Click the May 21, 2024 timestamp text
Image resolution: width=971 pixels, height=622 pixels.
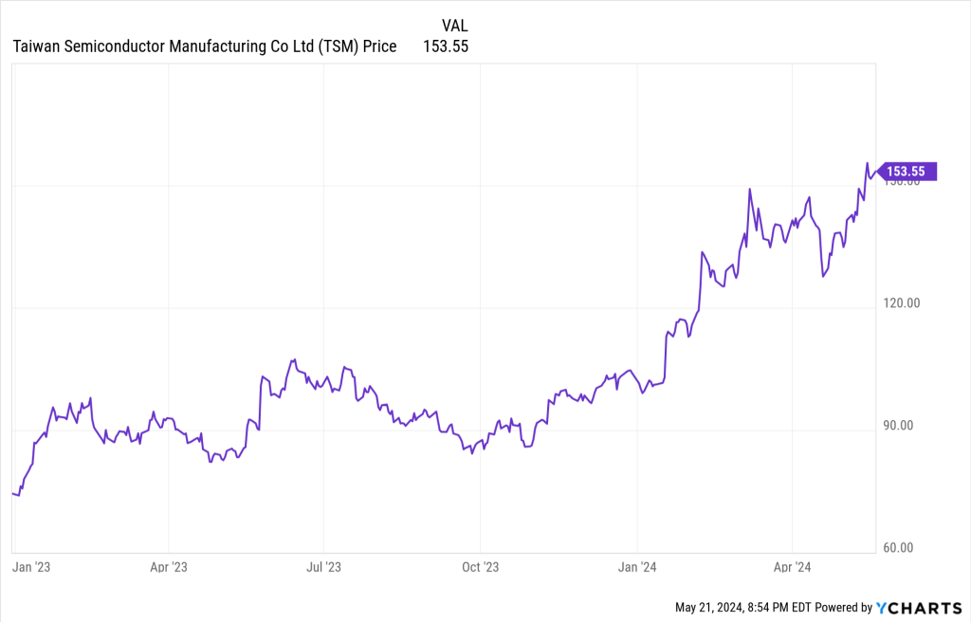click(744, 607)
